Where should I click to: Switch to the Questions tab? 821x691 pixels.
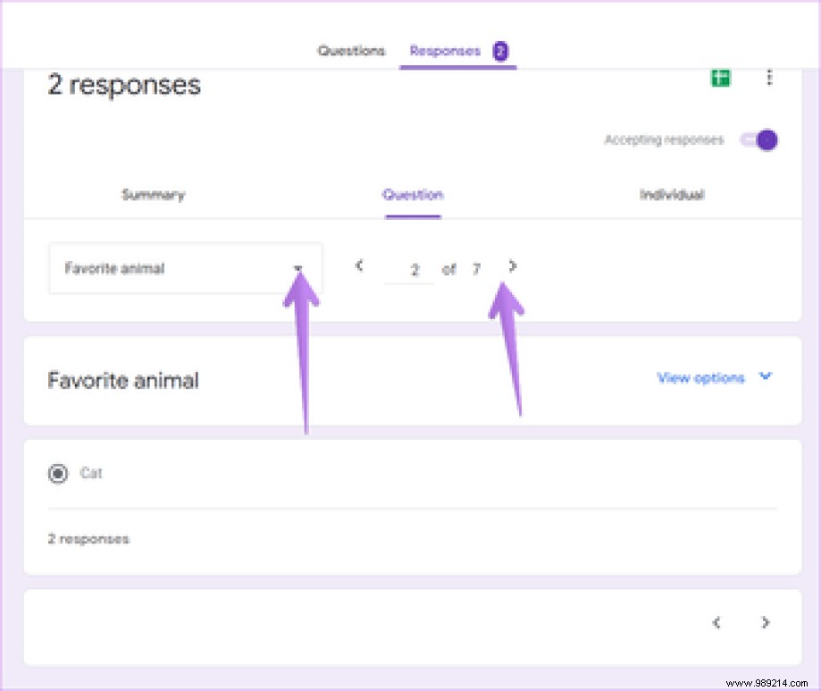coord(351,51)
